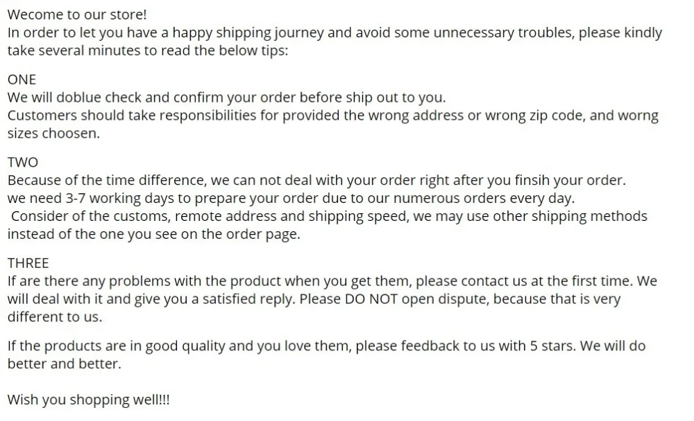Click 'different to us.' text
The width and height of the screenshot is (694, 421).
click(x=55, y=317)
